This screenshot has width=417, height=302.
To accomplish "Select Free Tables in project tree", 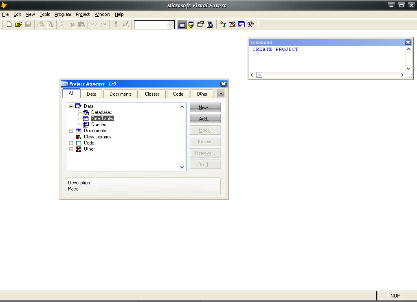I will pyautogui.click(x=103, y=118).
